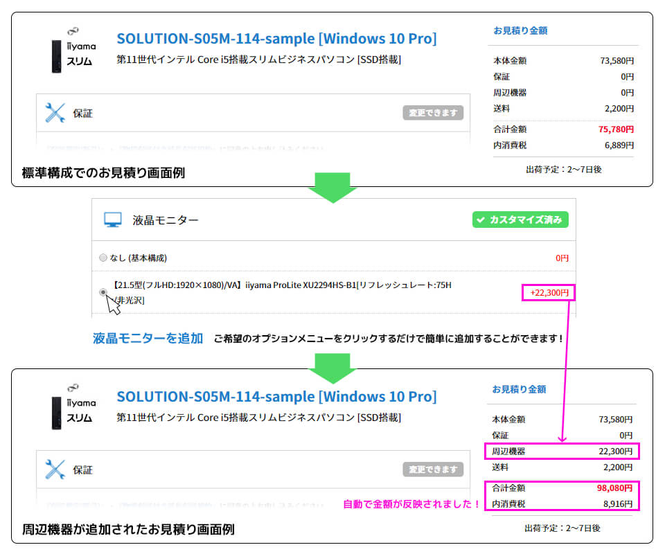
Task: Click the 75,780円 total in the top estimate
Action: 616,129
